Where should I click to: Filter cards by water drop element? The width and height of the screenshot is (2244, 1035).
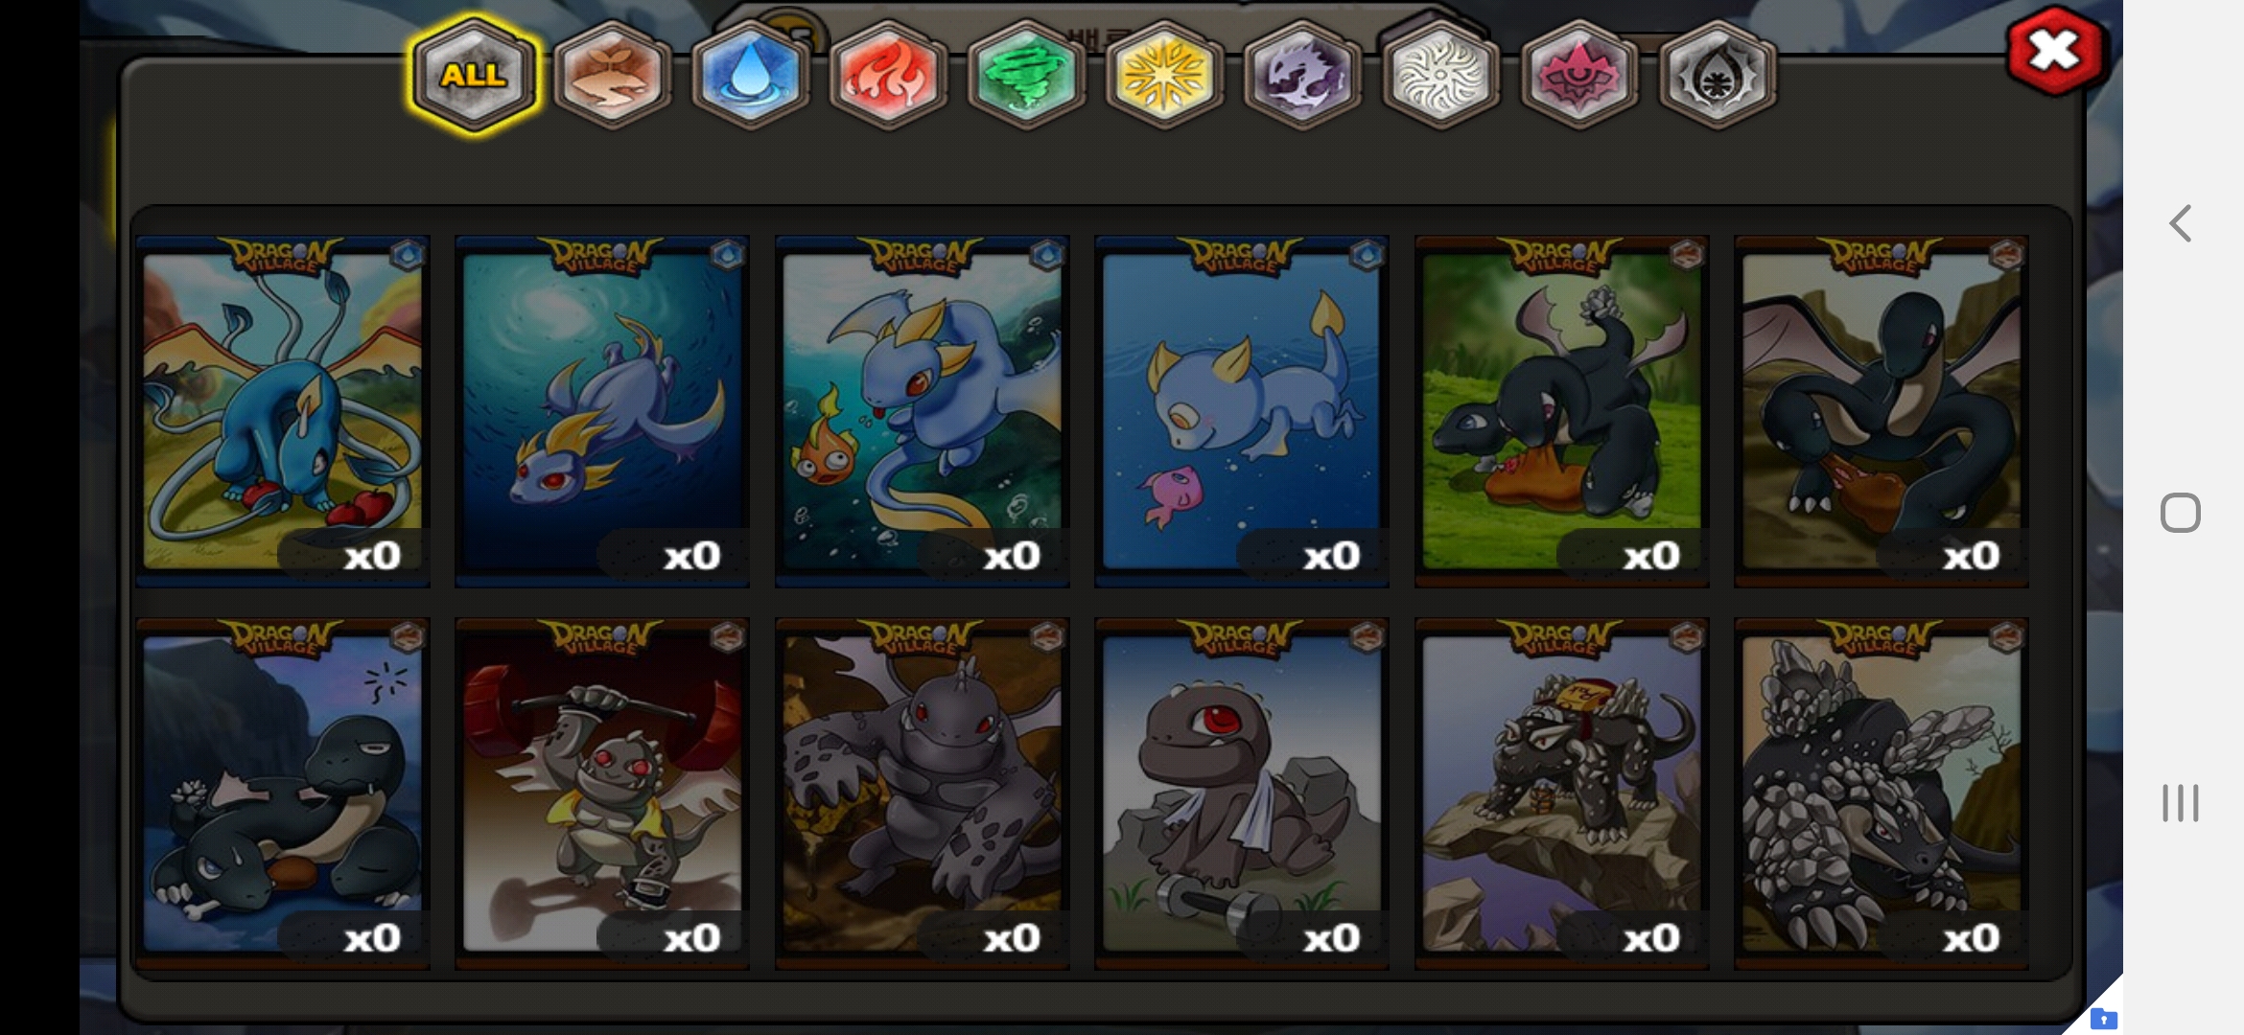point(750,75)
